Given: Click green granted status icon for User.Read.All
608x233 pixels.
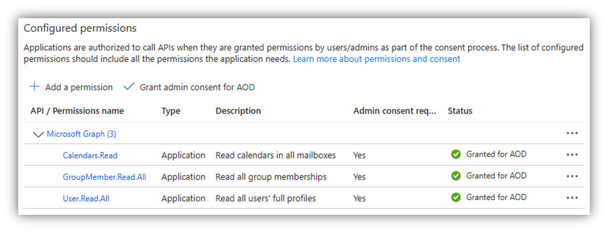Looking at the screenshot, I should coord(455,198).
